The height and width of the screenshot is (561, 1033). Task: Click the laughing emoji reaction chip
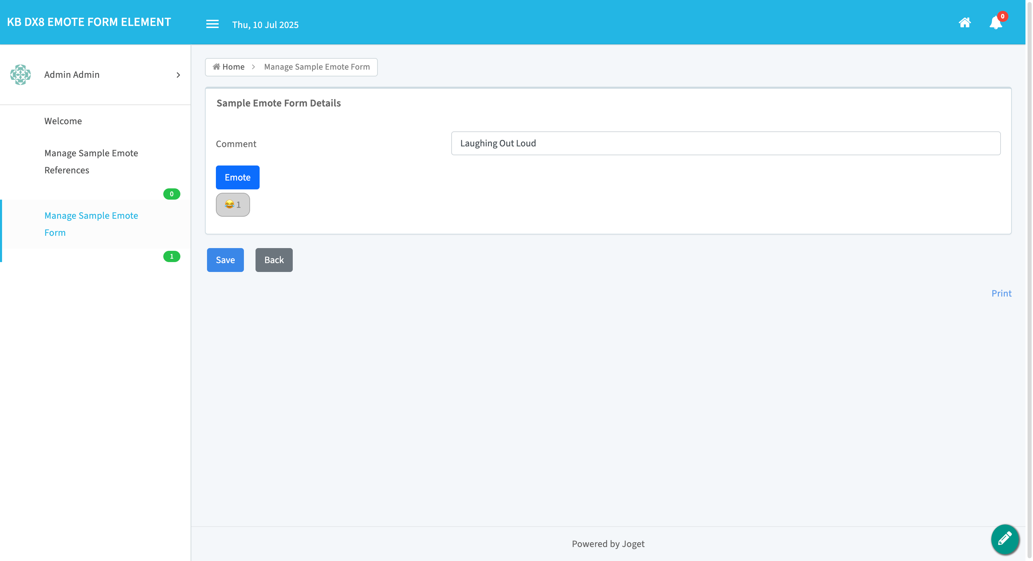pyautogui.click(x=233, y=205)
